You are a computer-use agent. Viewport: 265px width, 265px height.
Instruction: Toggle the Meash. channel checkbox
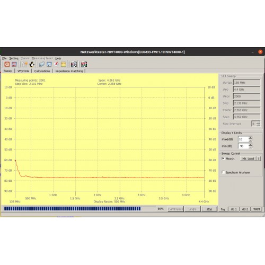223,158
